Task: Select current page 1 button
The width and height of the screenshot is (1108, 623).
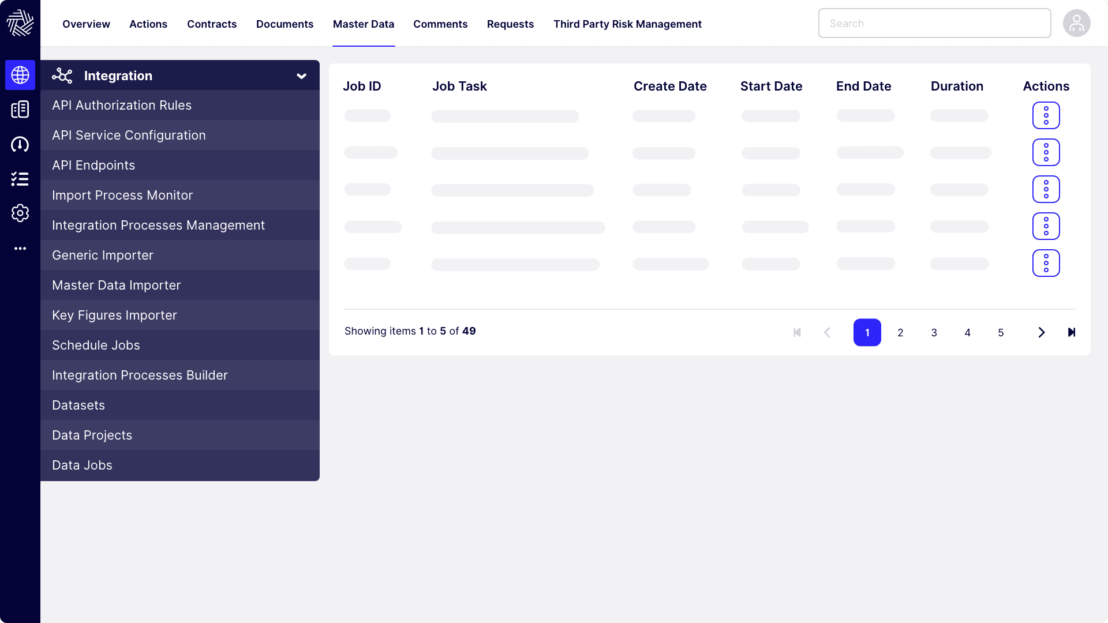Action: pos(867,332)
